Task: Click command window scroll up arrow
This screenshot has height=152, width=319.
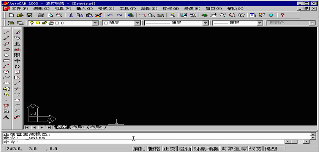Action: [312, 134]
